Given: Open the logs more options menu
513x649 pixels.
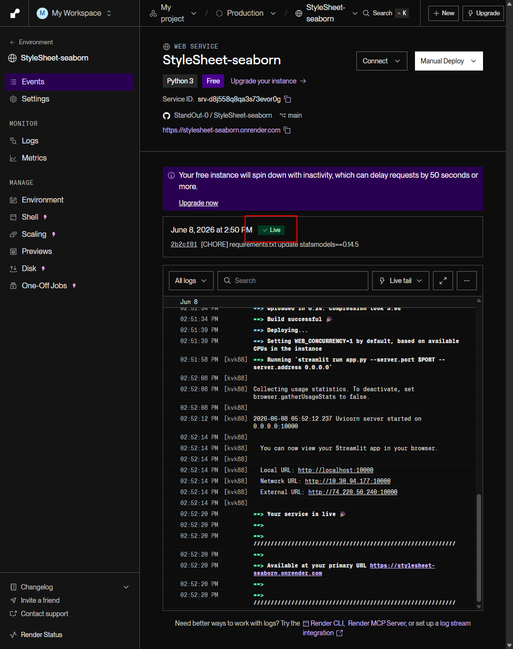Looking at the screenshot, I should 467,281.
